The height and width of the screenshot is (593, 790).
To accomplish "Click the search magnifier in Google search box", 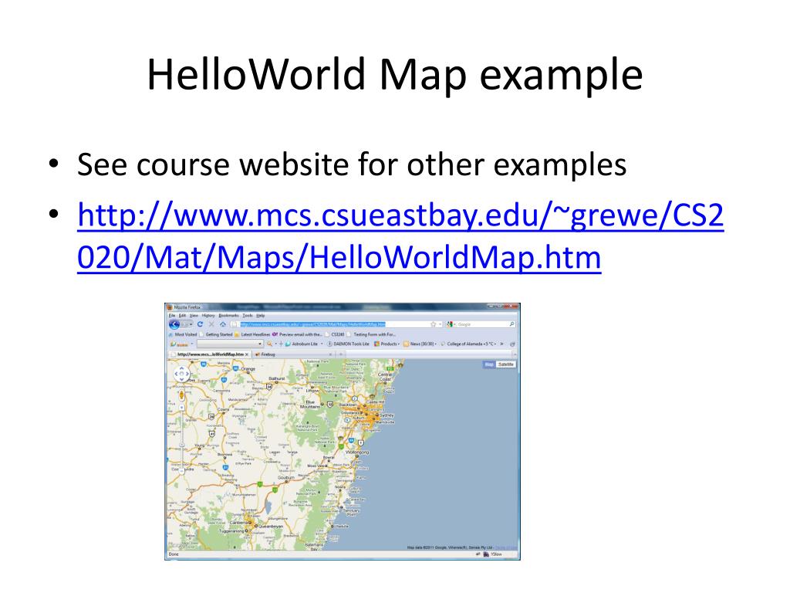I will pos(512,324).
